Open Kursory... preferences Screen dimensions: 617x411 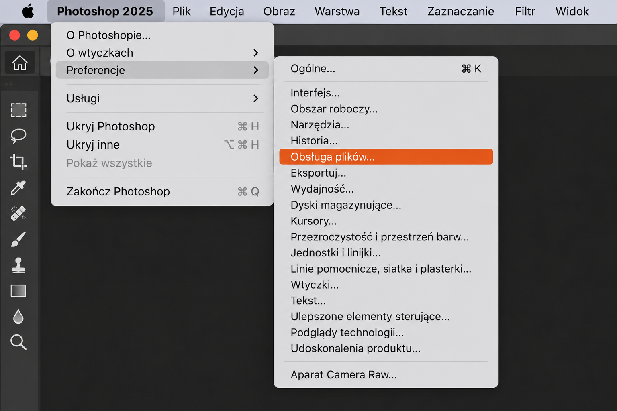click(386, 221)
